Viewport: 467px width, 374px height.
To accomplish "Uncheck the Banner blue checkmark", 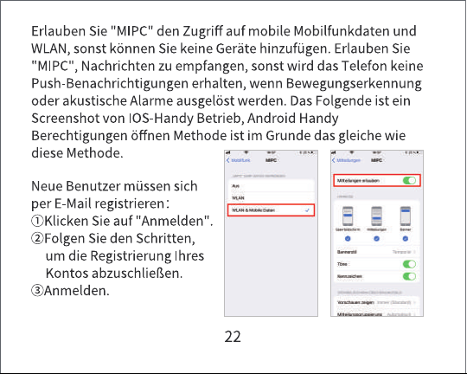I will coord(406,239).
